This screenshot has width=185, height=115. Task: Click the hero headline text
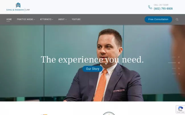(92, 59)
